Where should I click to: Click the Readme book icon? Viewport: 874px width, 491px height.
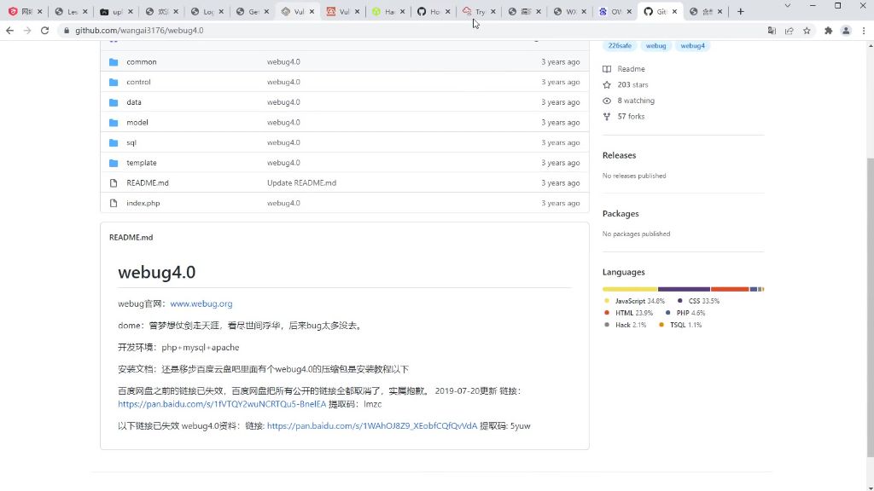click(x=607, y=69)
